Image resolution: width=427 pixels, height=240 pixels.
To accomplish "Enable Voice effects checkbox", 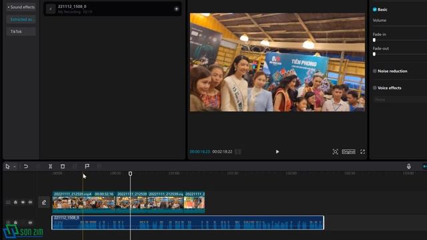I will pyautogui.click(x=375, y=88).
